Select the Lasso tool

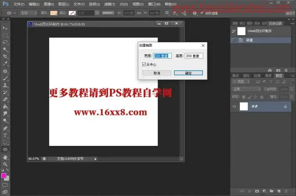5,42
